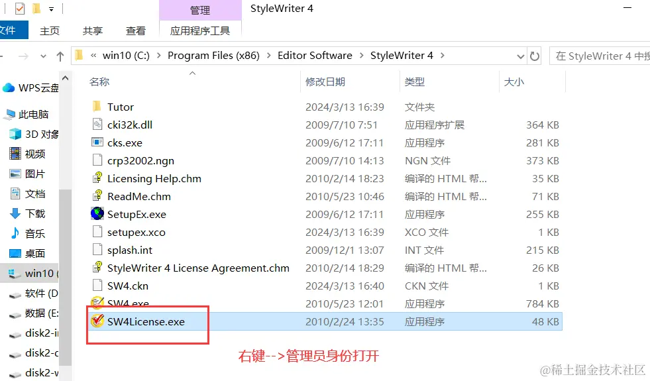This screenshot has width=650, height=381.
Task: Select the splash.int file name
Action: coord(130,250)
